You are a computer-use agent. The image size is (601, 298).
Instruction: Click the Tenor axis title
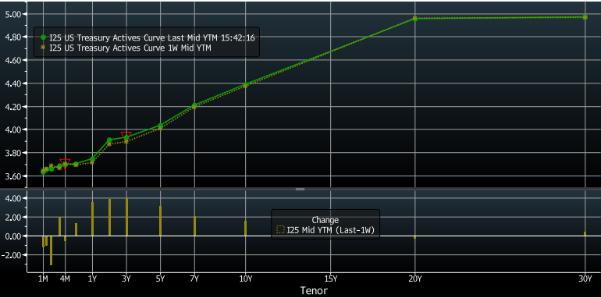pyautogui.click(x=314, y=290)
